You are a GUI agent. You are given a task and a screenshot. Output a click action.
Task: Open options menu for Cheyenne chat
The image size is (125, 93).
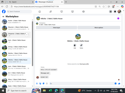point(27,35)
